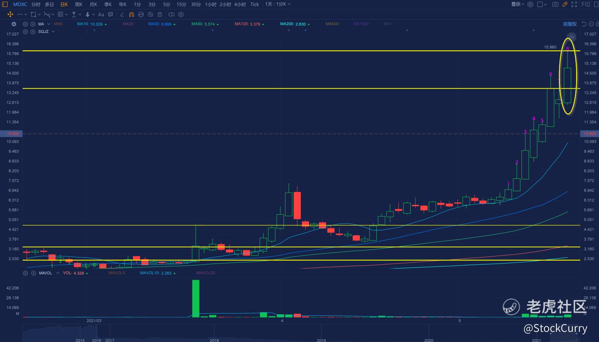Viewport: 599px width, 342px height.
Task: Click the MOXC ticker symbol
Action: (20, 4)
